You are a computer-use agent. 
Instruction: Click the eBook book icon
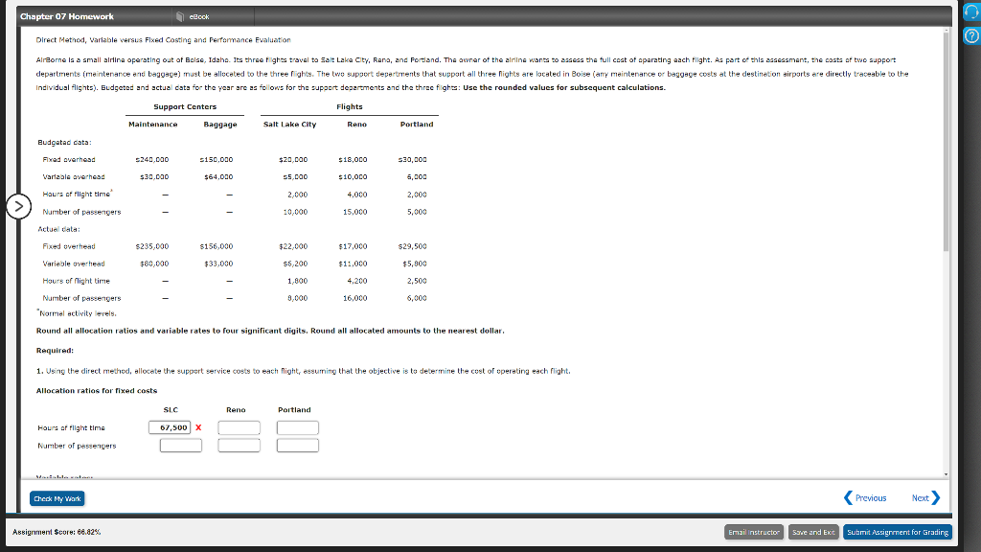click(180, 17)
